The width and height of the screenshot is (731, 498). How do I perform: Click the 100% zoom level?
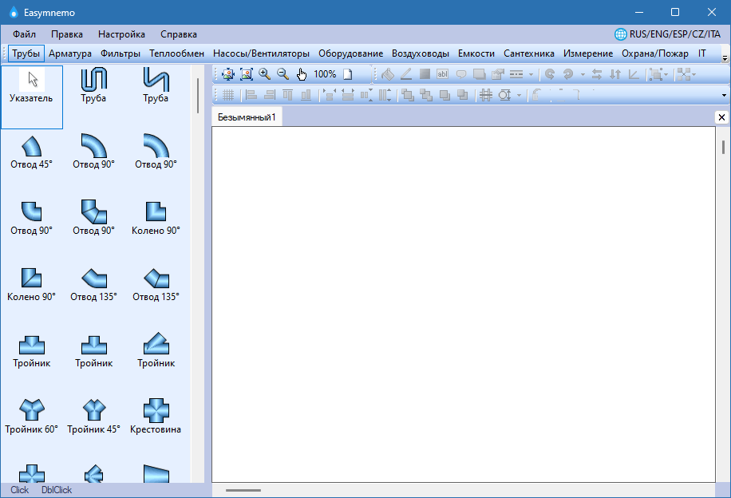pyautogui.click(x=325, y=74)
